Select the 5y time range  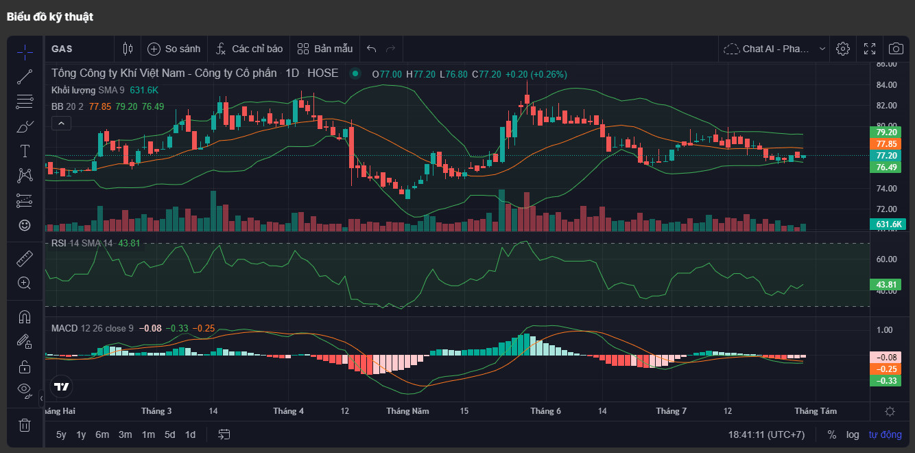point(61,434)
